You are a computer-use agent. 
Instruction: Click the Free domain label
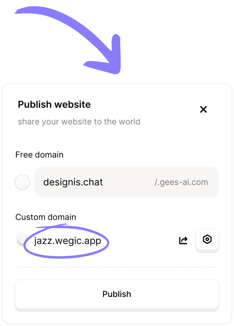[39, 155]
